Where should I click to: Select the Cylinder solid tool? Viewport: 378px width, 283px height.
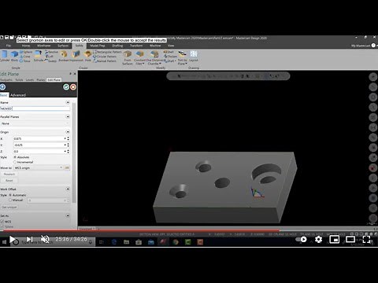coord(5,57)
